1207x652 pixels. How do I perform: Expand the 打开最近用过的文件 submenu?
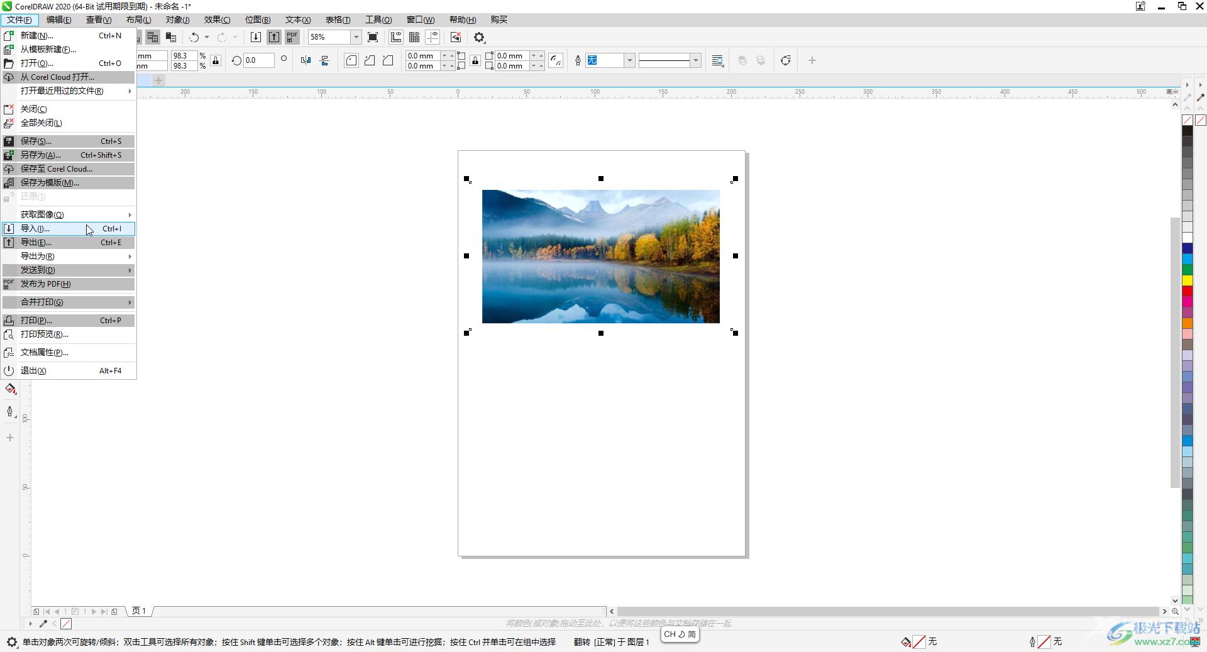69,91
